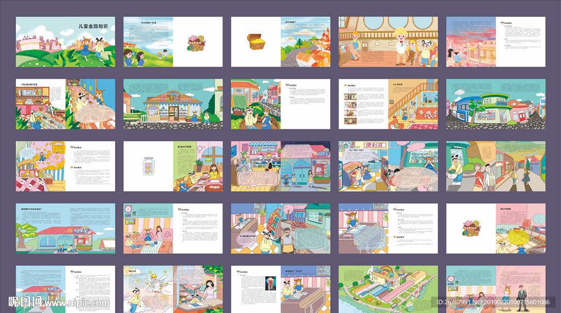561x313 pixels.
Task: Open the shop interior and night street spread
Action: pos(280,166)
